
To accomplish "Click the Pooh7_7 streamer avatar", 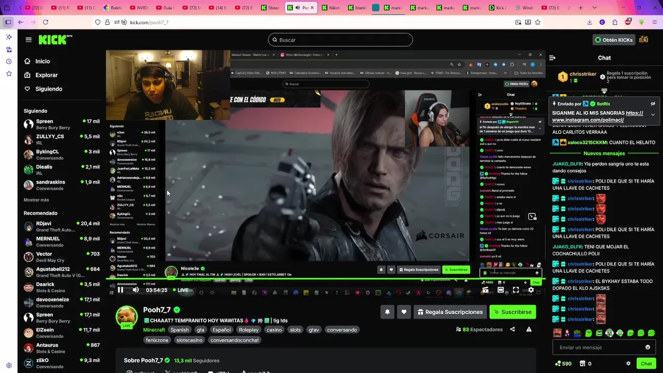I will pos(126,317).
